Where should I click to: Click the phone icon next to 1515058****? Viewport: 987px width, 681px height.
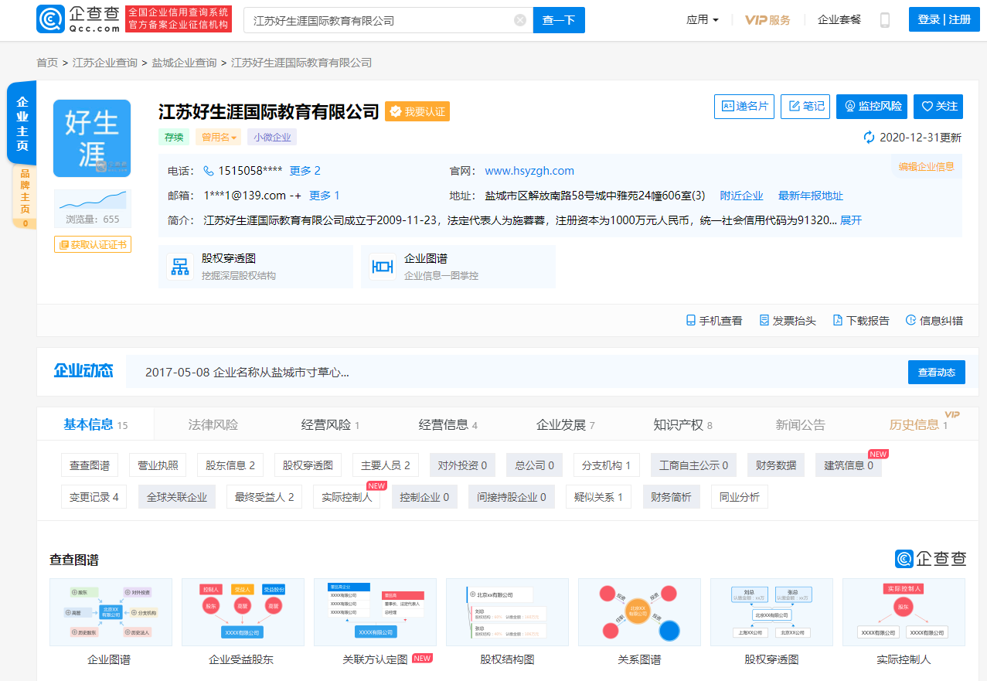pos(209,171)
